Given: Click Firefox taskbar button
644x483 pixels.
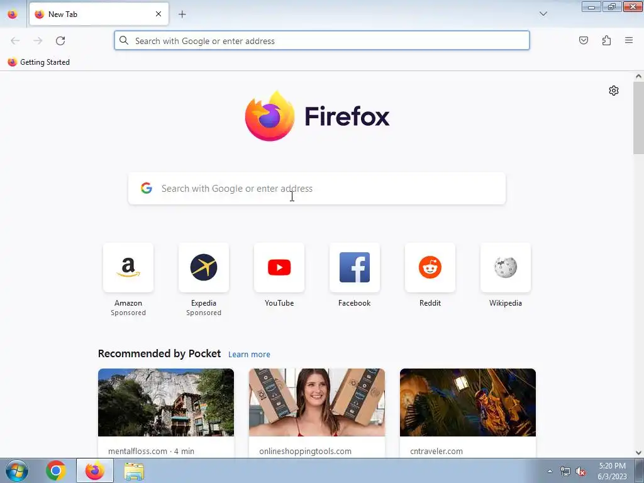Looking at the screenshot, I should click(x=95, y=470).
